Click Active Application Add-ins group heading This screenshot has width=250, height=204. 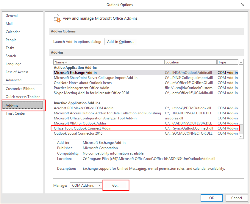pos(76,68)
